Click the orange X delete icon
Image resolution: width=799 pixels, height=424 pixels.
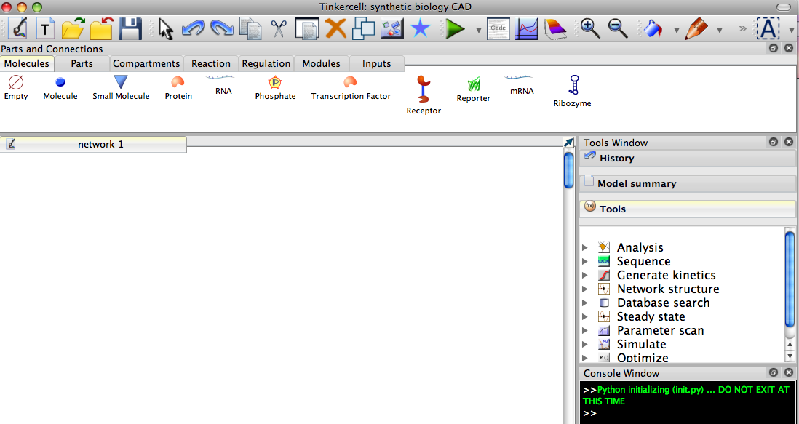tap(335, 29)
